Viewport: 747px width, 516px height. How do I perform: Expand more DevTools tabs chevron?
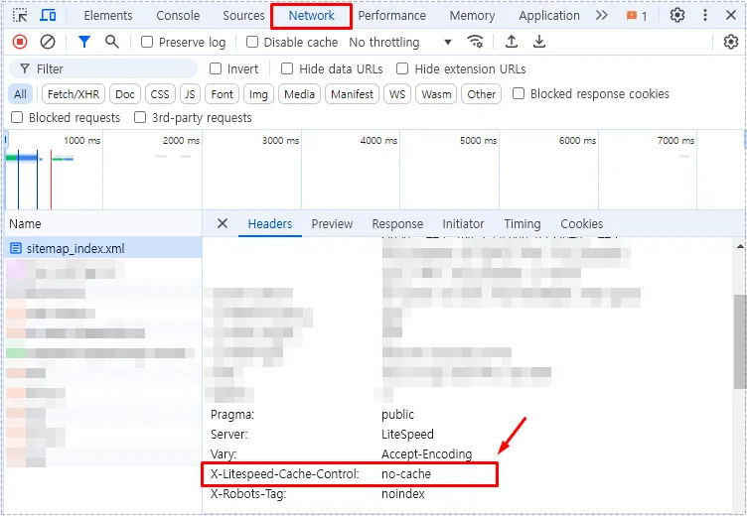(x=602, y=15)
